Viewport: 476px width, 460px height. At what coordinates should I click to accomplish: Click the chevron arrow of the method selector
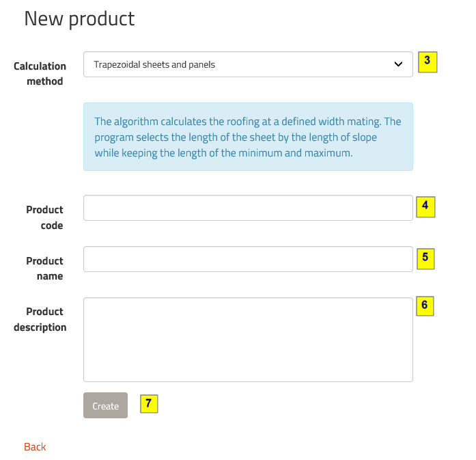click(399, 65)
